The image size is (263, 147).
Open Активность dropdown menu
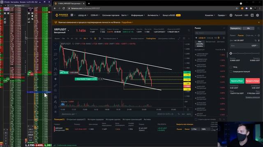pyautogui.click(x=153, y=15)
